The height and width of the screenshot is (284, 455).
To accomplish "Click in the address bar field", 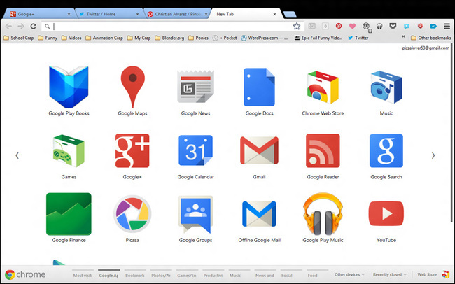I will (173, 27).
